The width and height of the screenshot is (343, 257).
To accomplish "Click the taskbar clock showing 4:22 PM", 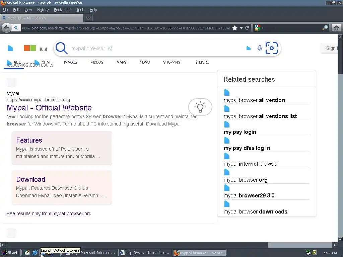I will click(330, 253).
